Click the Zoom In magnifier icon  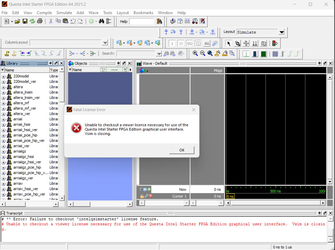[x=195, y=53]
